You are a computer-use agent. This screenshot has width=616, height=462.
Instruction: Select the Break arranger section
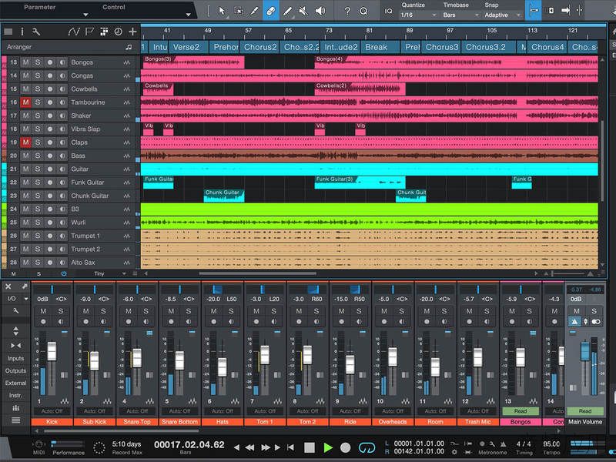pyautogui.click(x=380, y=47)
